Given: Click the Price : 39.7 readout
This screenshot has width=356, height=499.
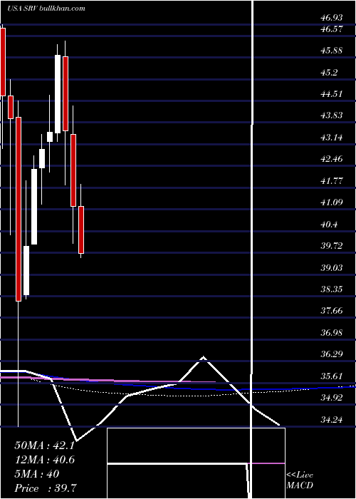Looking at the screenshot, I should click(44, 488).
